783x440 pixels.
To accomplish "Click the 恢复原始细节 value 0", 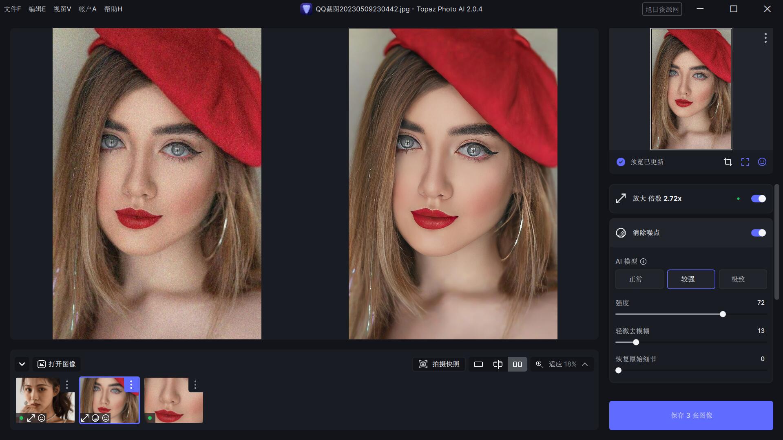I will [762, 359].
